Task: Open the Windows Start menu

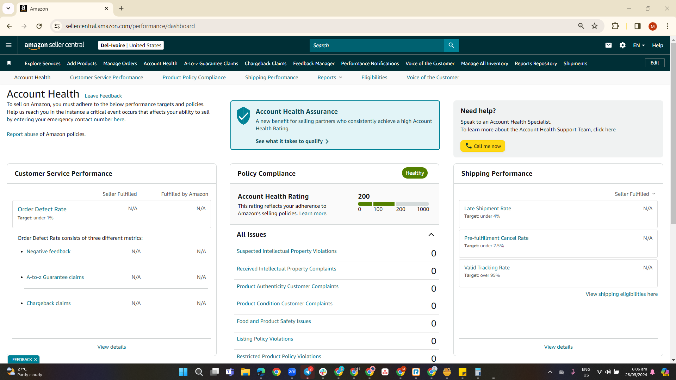Action: click(183, 372)
